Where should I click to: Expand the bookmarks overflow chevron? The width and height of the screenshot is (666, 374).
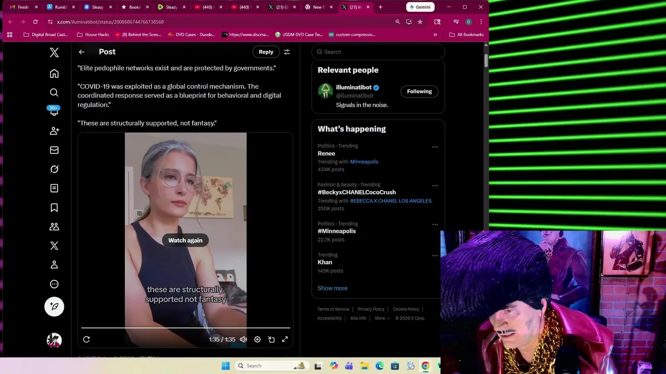435,35
